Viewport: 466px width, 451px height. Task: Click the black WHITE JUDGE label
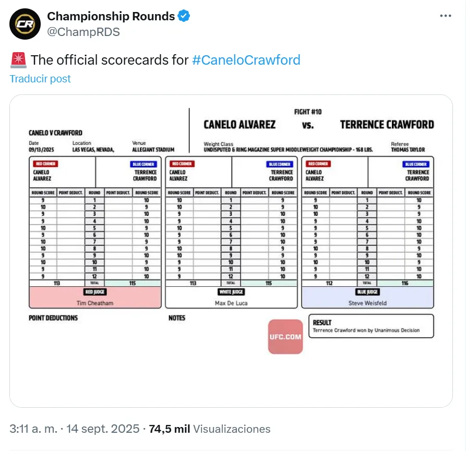[231, 292]
